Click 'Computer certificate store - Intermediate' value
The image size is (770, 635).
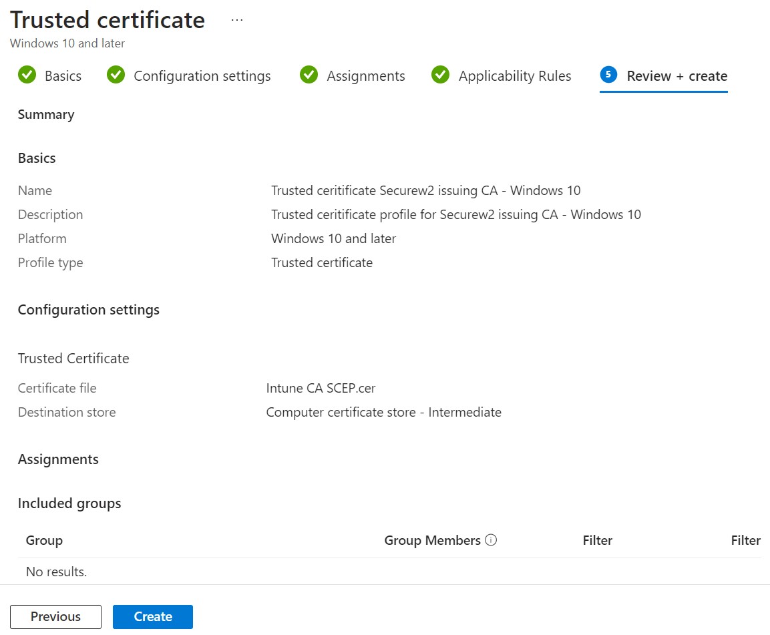383,412
